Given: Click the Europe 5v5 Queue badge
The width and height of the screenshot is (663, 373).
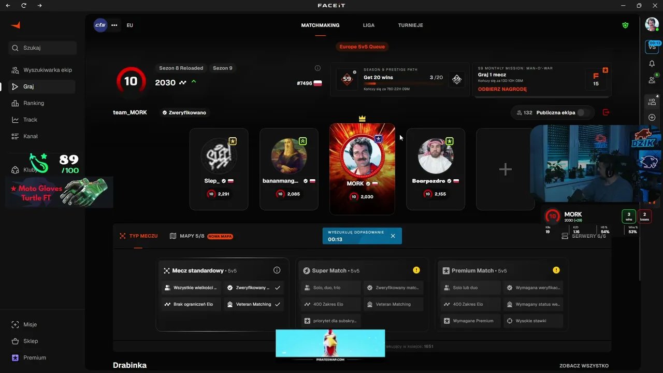Looking at the screenshot, I should coord(362,47).
